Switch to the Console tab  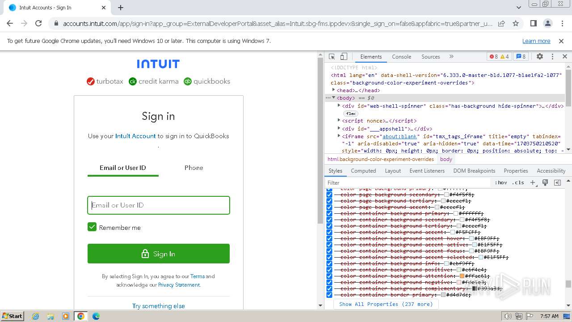[401, 57]
